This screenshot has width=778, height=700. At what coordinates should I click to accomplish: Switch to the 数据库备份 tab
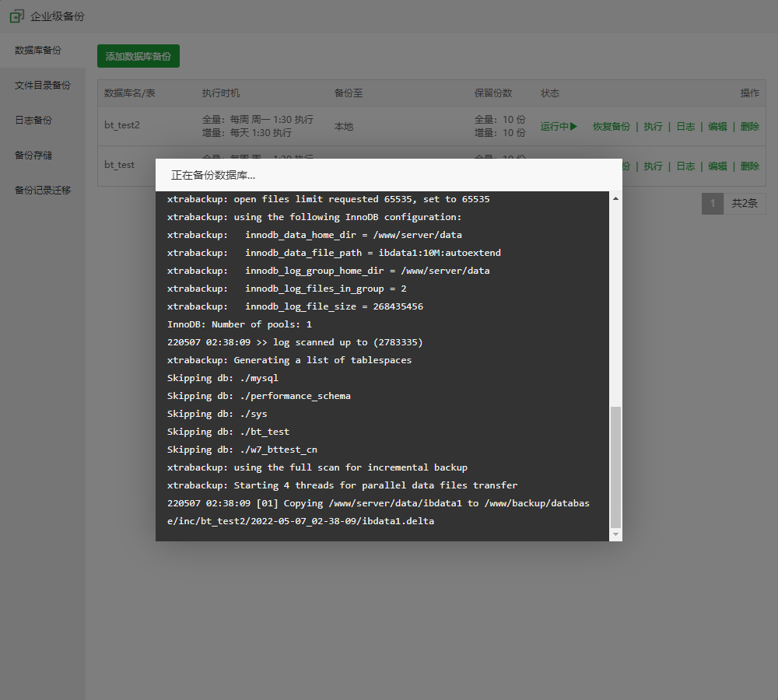(x=37, y=51)
